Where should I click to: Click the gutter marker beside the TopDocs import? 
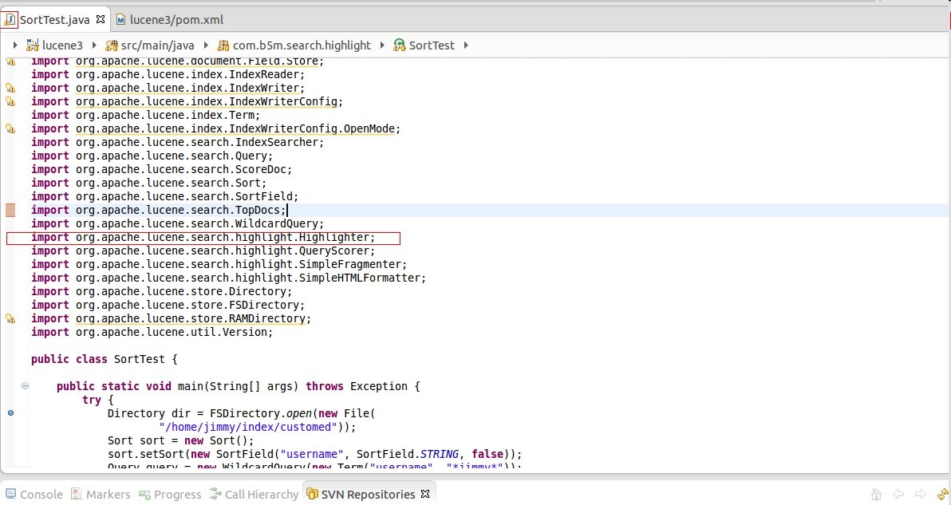(x=10, y=211)
